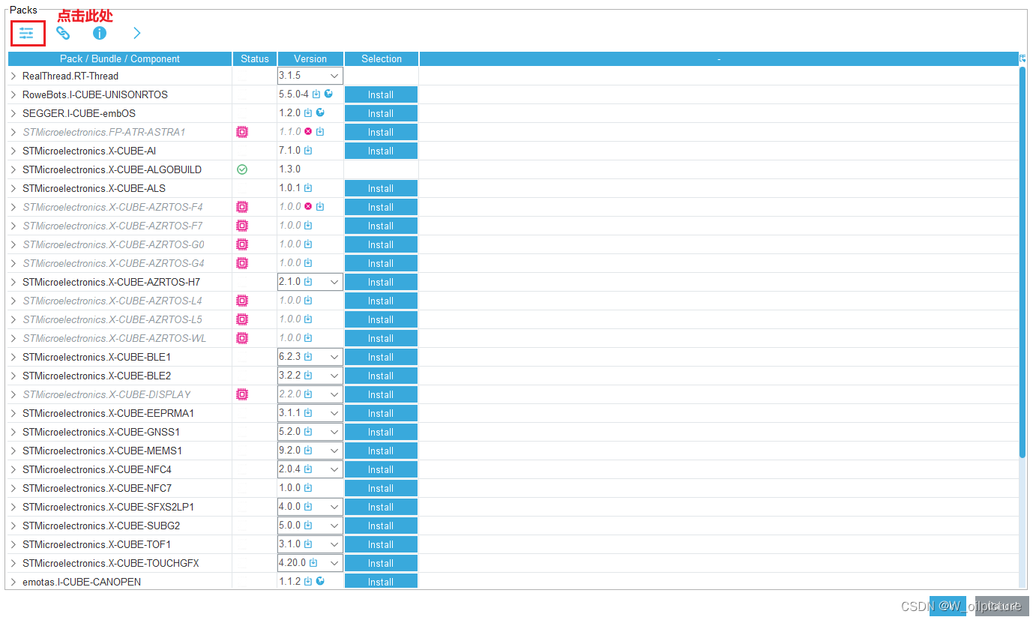This screenshot has width=1033, height=620.
Task: Open the packs filter settings icon
Action: (27, 33)
